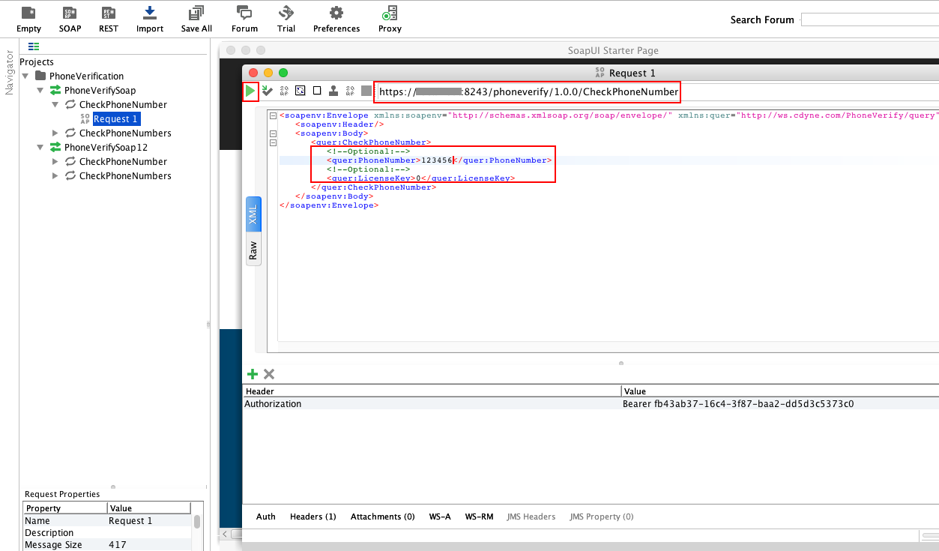
Task: Collapse the soapenv:Envelope XML node
Action: coord(273,115)
